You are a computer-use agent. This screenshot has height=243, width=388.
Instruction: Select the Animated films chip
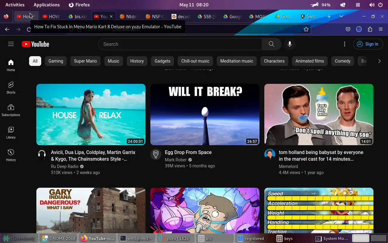click(x=310, y=61)
